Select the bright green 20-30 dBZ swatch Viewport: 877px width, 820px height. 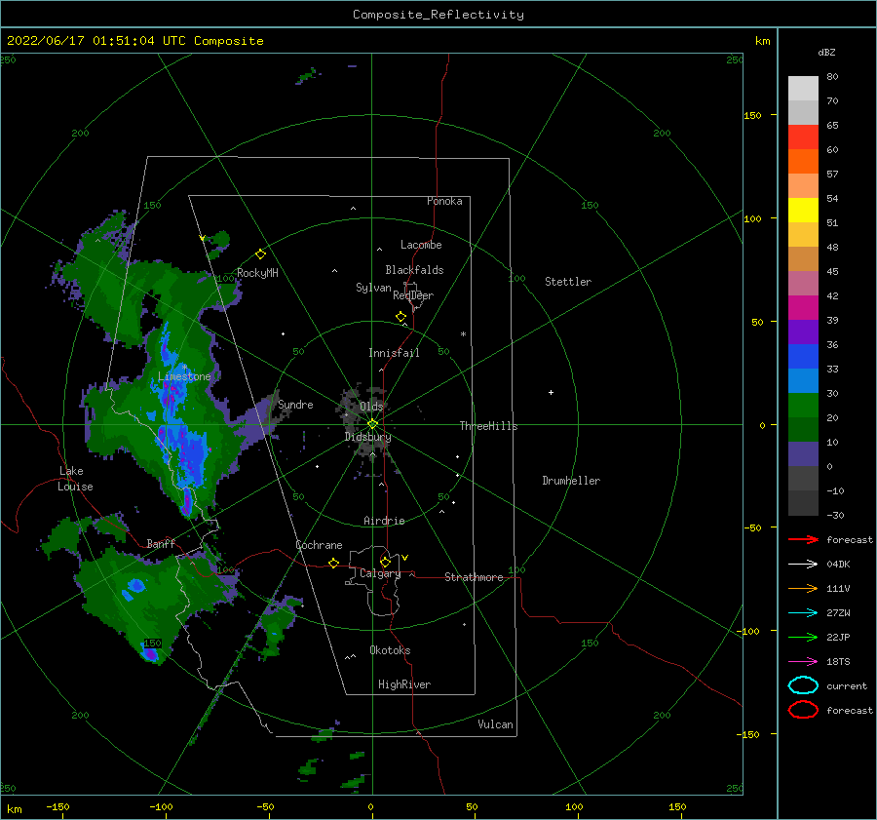coord(803,406)
